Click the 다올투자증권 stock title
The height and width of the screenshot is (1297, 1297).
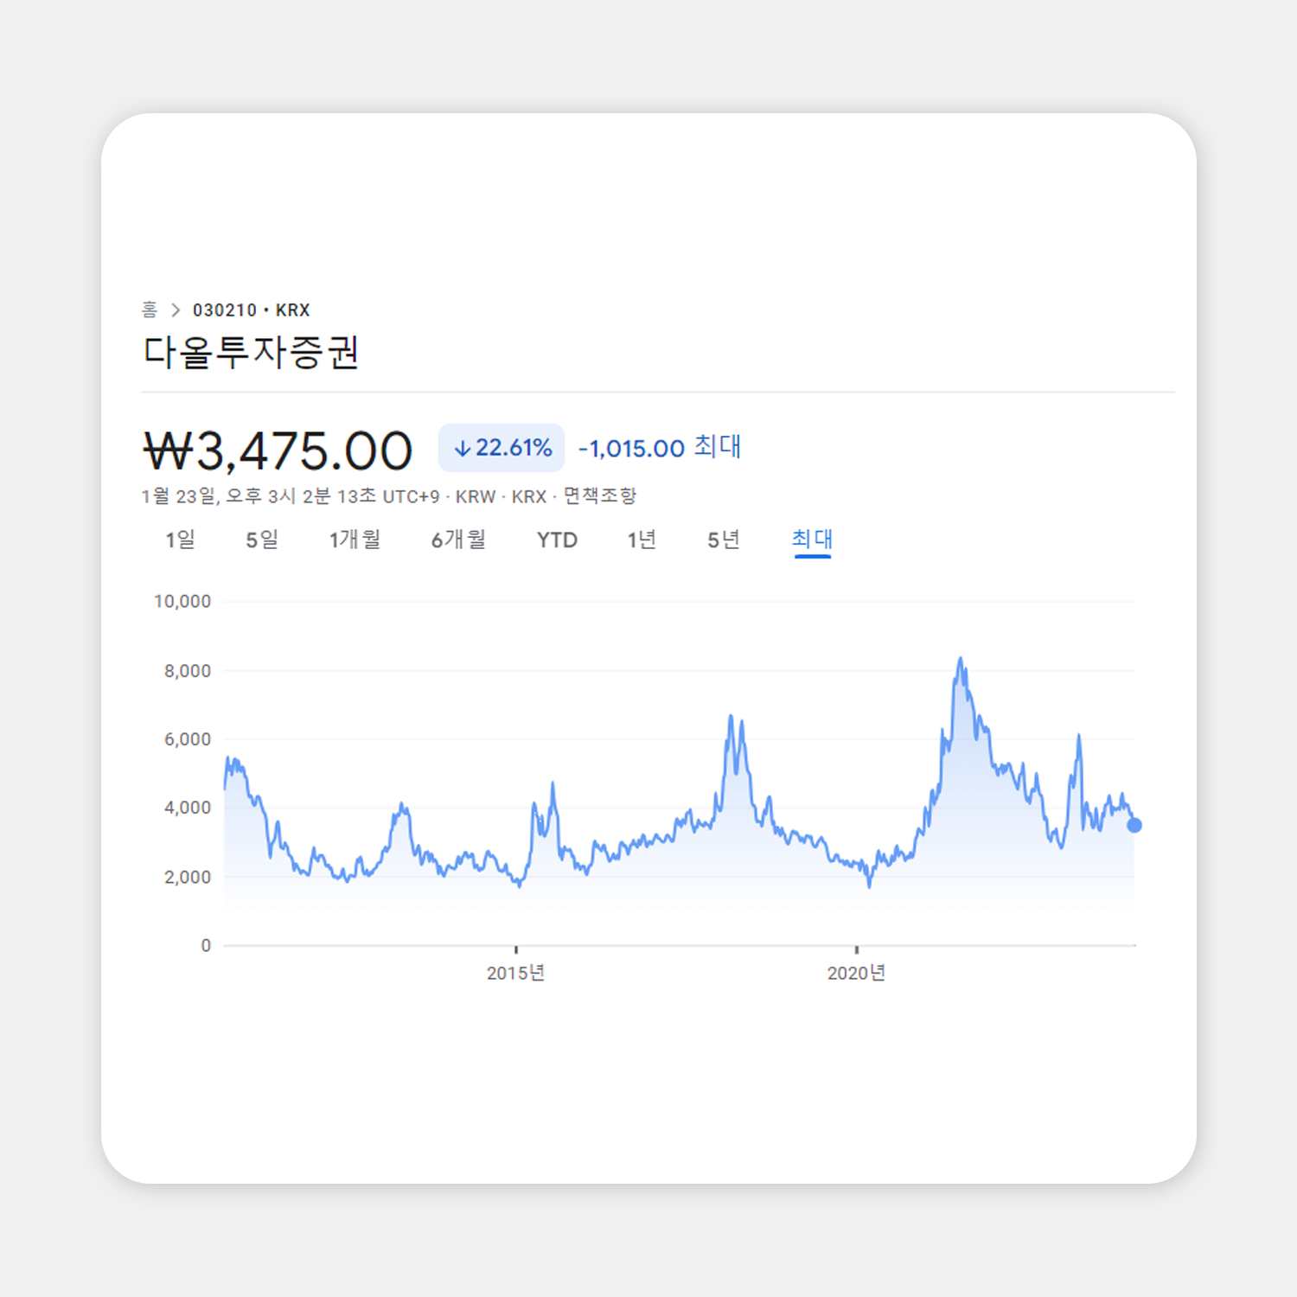click(251, 353)
